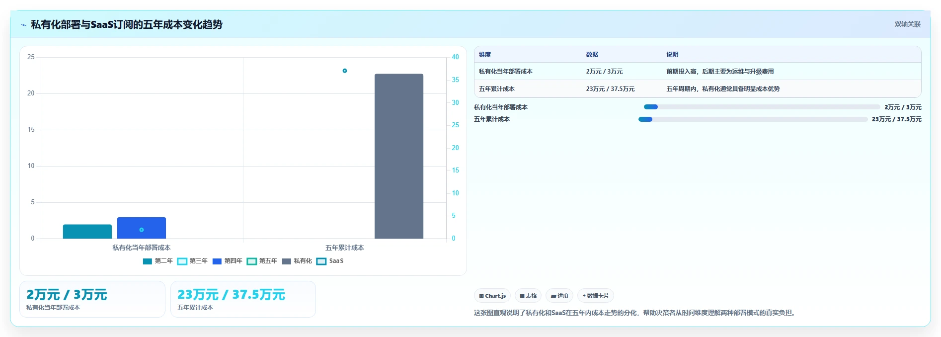This screenshot has height=337, width=941.
Task: Click the 双轴关联 label in header
Action: pos(907,24)
